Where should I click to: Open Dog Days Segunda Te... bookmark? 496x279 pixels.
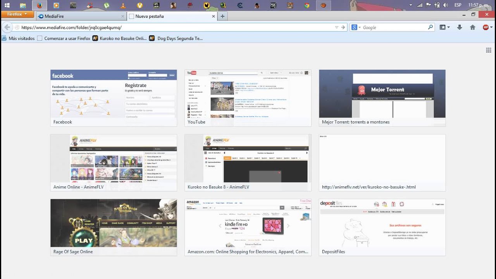click(176, 38)
